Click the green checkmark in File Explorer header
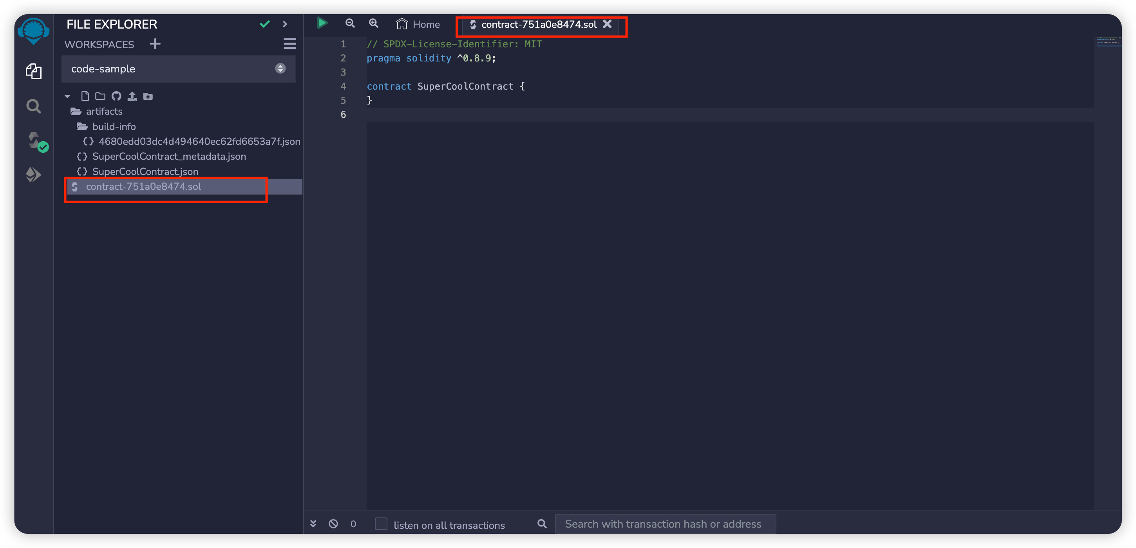The width and height of the screenshot is (1136, 548). (x=264, y=24)
